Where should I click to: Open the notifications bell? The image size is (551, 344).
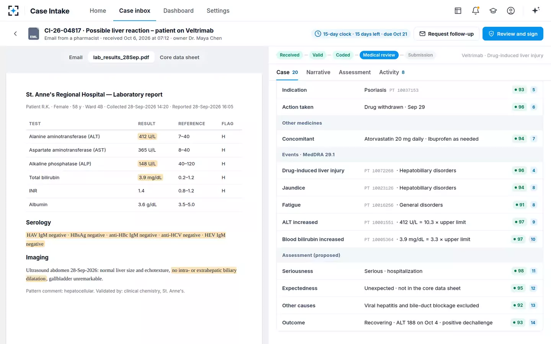tap(476, 11)
